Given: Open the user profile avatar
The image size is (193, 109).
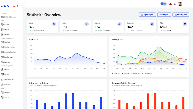Looking at the screenshot, I should point(180,4).
